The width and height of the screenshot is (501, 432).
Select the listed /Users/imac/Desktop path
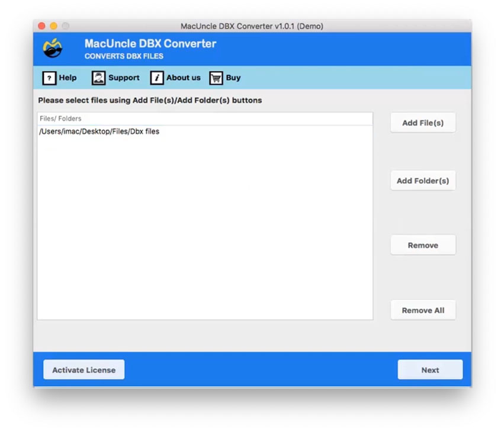(99, 132)
